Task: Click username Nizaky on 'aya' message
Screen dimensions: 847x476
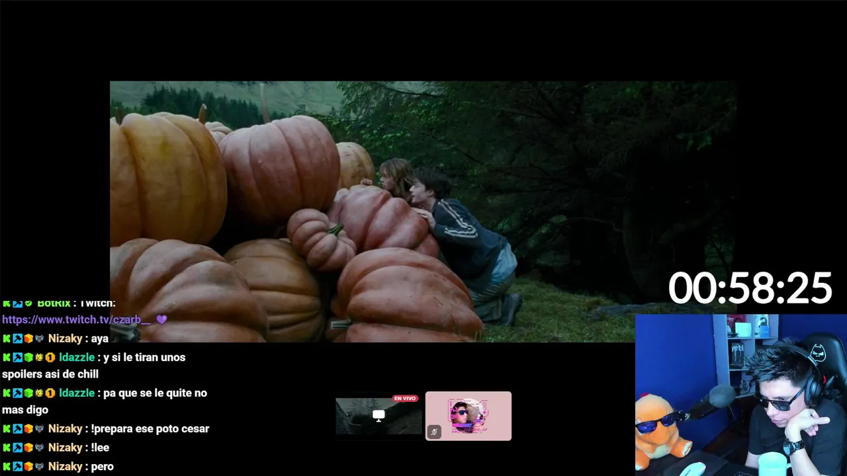Action: (x=65, y=338)
